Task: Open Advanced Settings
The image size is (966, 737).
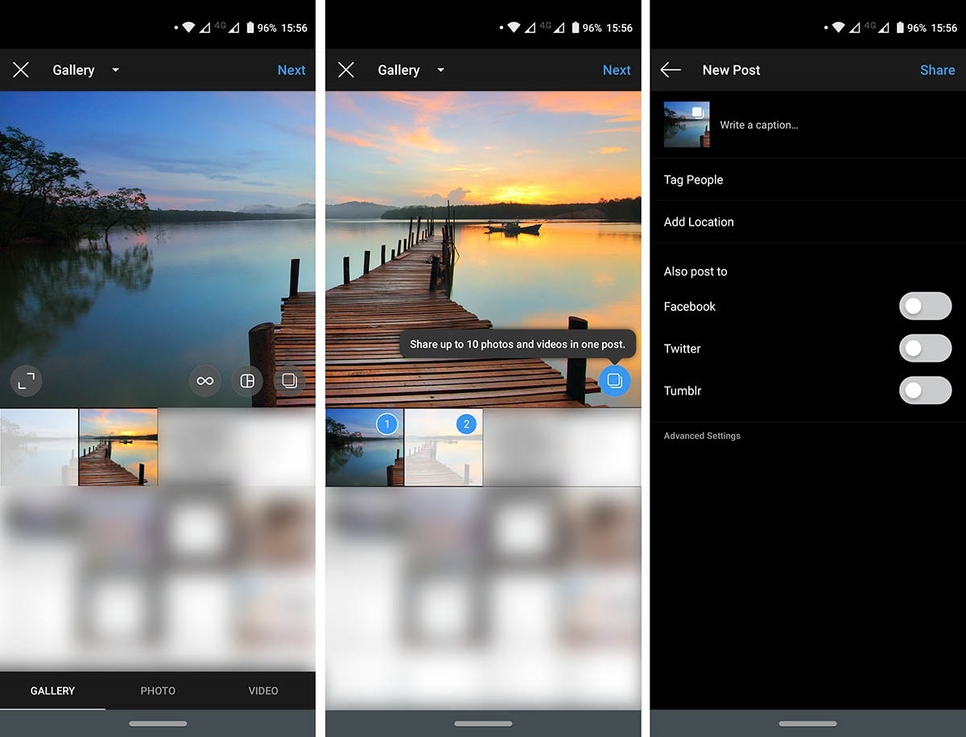Action: [x=702, y=436]
